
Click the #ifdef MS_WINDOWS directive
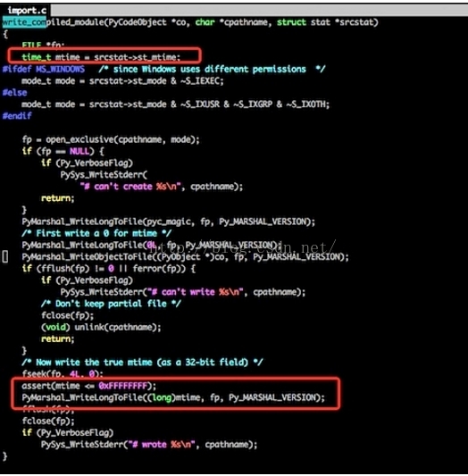point(44,70)
